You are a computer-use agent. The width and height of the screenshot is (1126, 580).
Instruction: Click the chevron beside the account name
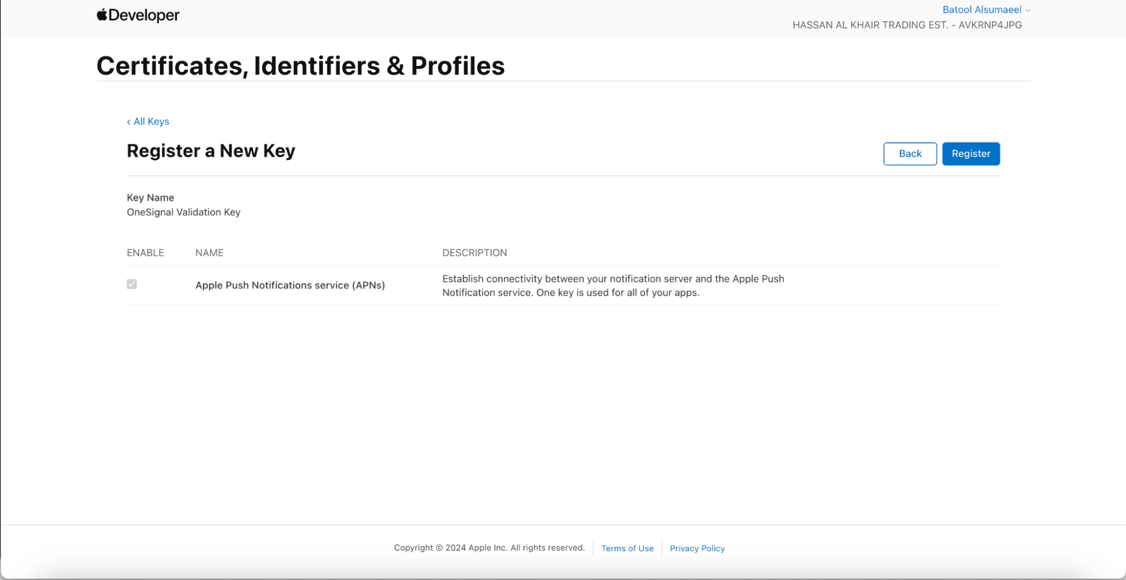tap(1028, 10)
